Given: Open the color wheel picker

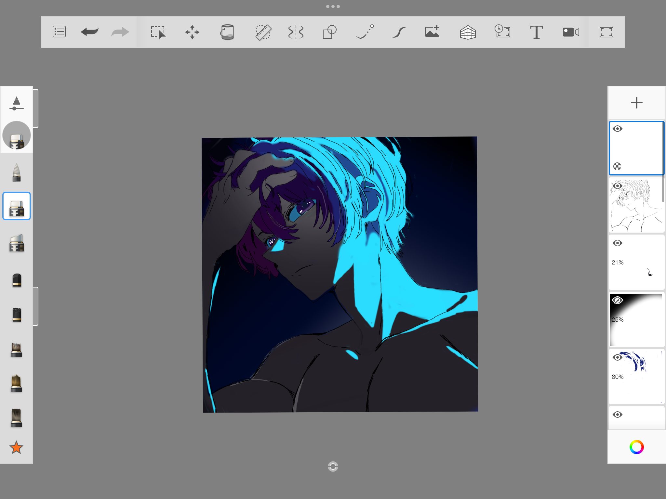Looking at the screenshot, I should tap(636, 447).
